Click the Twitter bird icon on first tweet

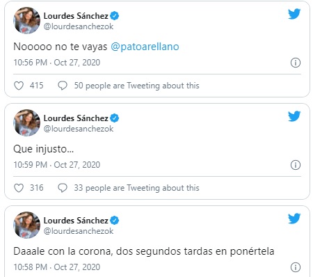pyautogui.click(x=294, y=14)
